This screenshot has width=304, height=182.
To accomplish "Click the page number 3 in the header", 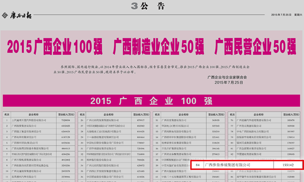I will click(134, 6).
